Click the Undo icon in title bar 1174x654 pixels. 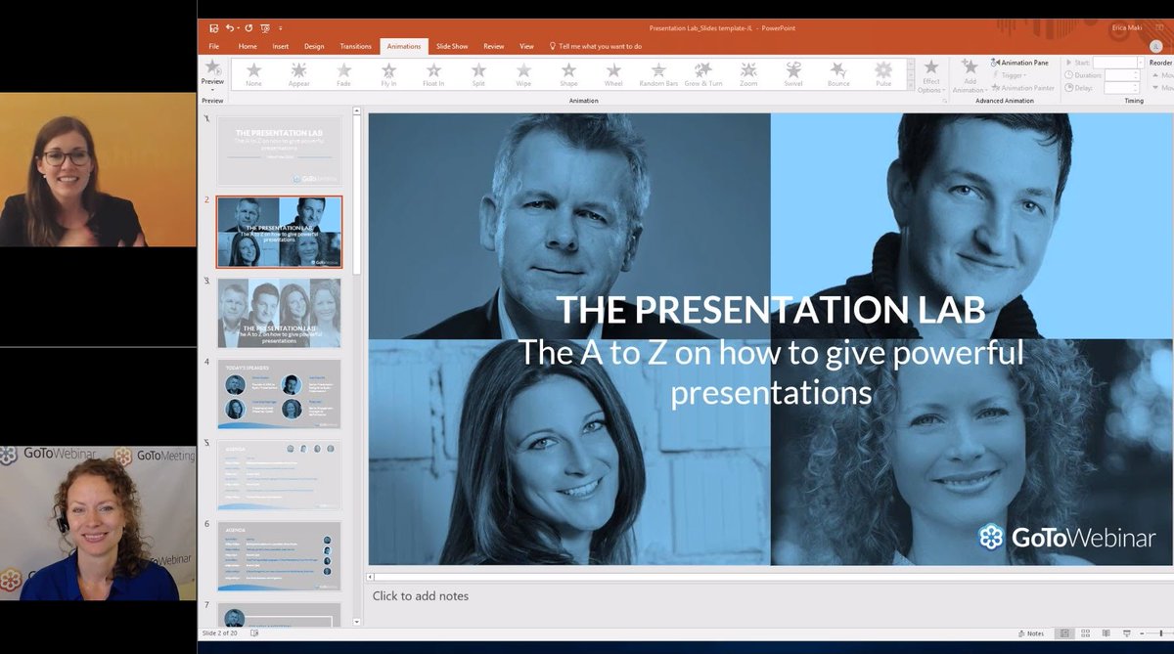(x=231, y=28)
